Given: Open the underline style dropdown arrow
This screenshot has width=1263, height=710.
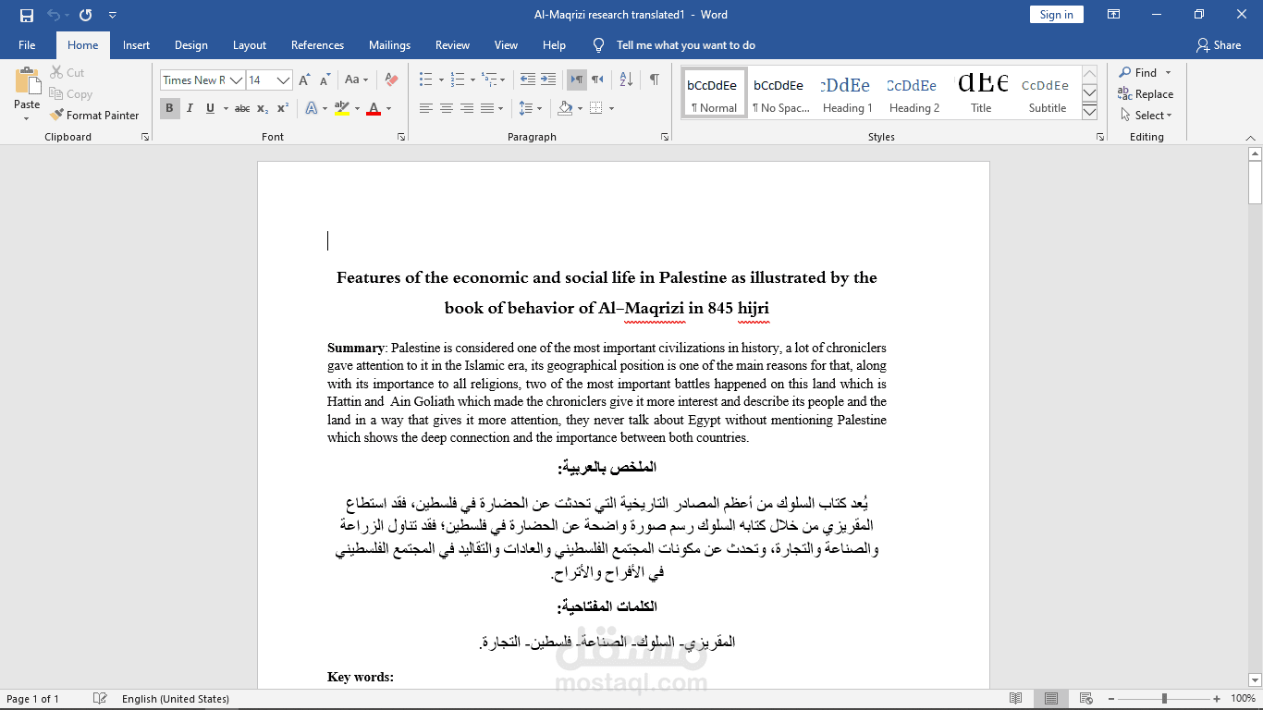Looking at the screenshot, I should (225, 108).
